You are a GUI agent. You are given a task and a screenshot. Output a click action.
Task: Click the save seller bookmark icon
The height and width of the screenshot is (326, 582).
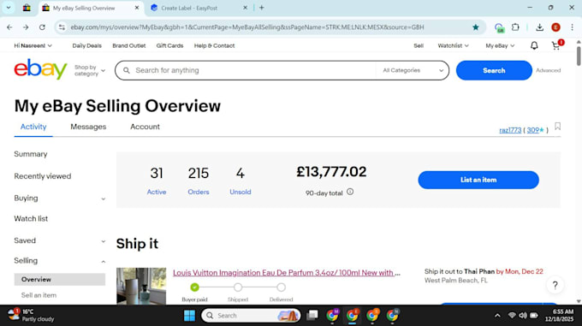pyautogui.click(x=557, y=127)
